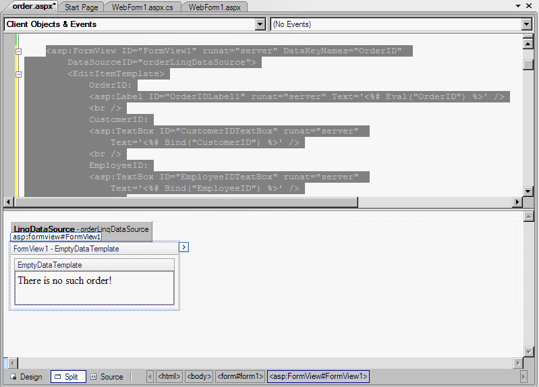Image resolution: width=539 pixels, height=387 pixels.
Task: Click tag navigator left arrow
Action: pos(150,377)
